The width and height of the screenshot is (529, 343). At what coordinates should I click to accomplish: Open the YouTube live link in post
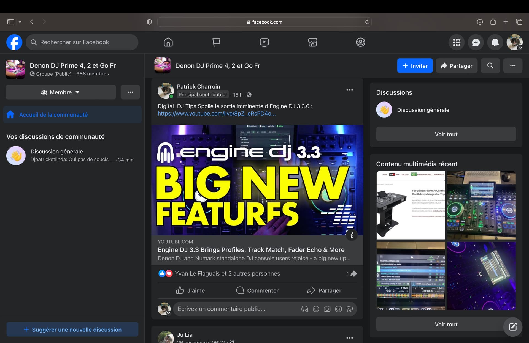pos(217,114)
